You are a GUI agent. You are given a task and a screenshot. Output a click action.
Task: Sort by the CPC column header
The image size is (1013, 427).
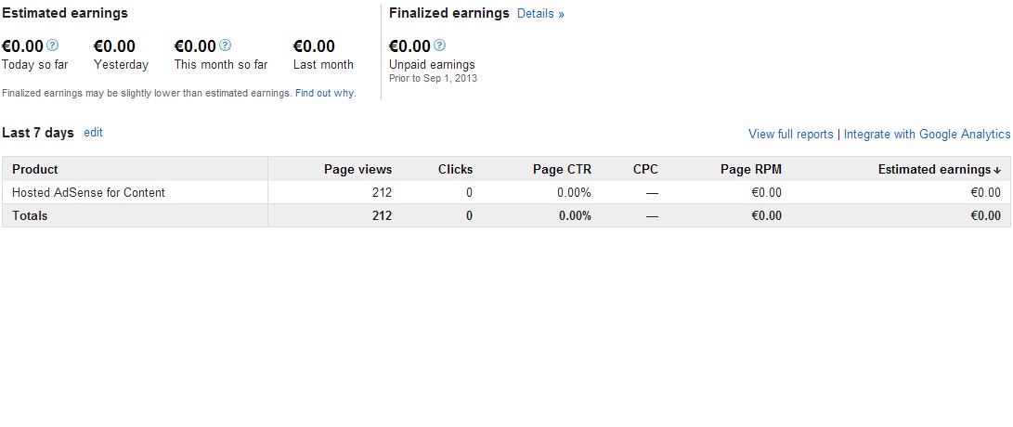(645, 169)
